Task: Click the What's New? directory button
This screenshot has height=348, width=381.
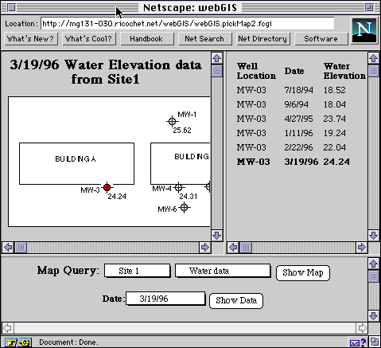Action: pos(31,39)
